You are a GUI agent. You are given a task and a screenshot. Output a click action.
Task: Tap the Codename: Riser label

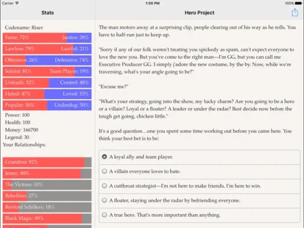coord(24,27)
